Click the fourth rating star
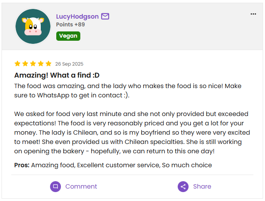Image resolution: width=265 pixels, height=201 pixels. (41, 64)
